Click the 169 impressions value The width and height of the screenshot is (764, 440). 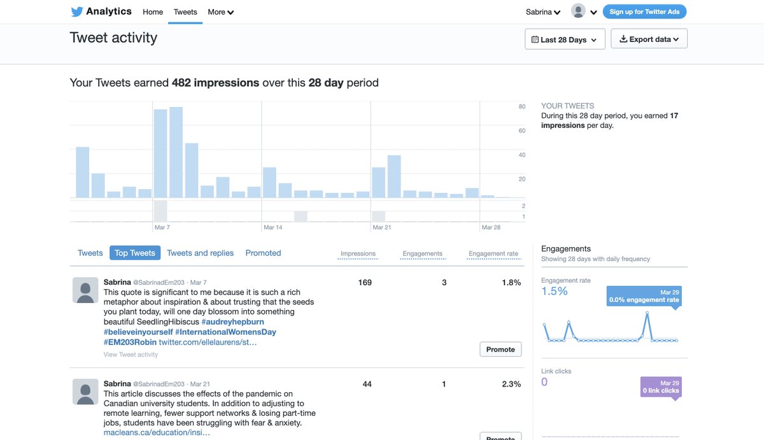[x=365, y=282]
